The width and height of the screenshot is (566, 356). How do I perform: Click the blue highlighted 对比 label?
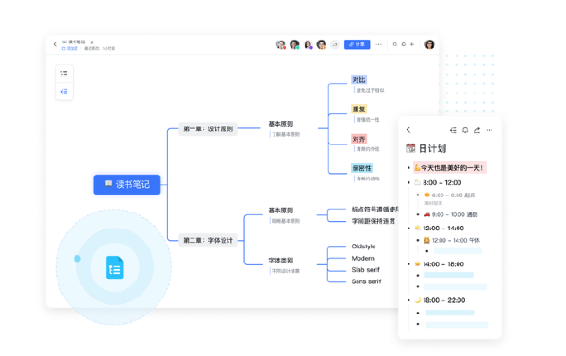(x=358, y=80)
